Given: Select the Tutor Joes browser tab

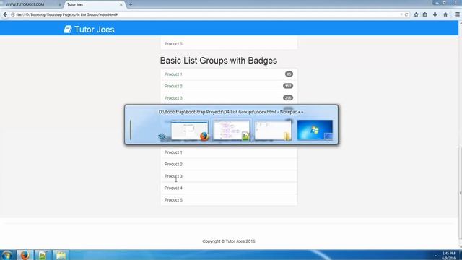Looking at the screenshot, I should point(94,4).
